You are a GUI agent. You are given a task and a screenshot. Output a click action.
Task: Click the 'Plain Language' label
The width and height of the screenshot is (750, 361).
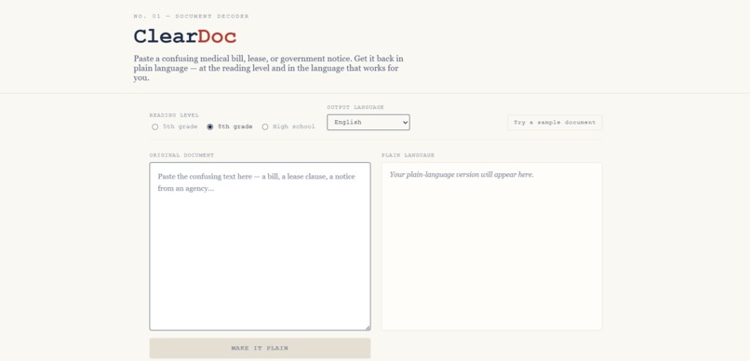408,155
